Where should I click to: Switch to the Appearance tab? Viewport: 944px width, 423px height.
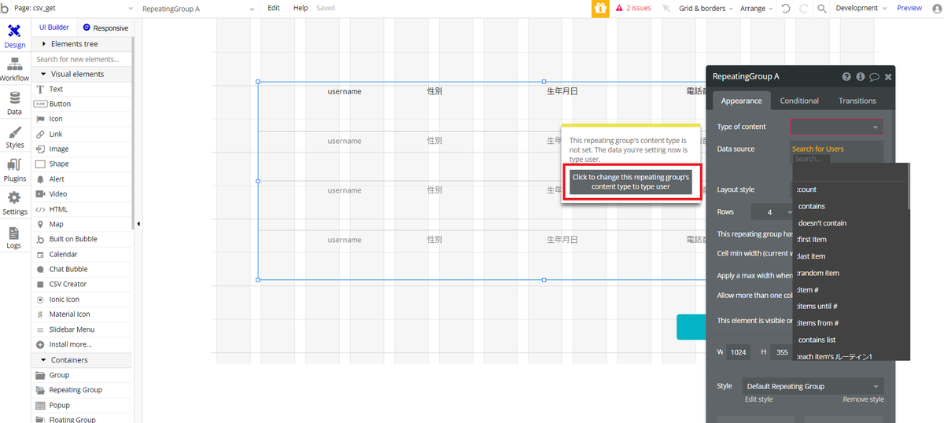coord(741,101)
